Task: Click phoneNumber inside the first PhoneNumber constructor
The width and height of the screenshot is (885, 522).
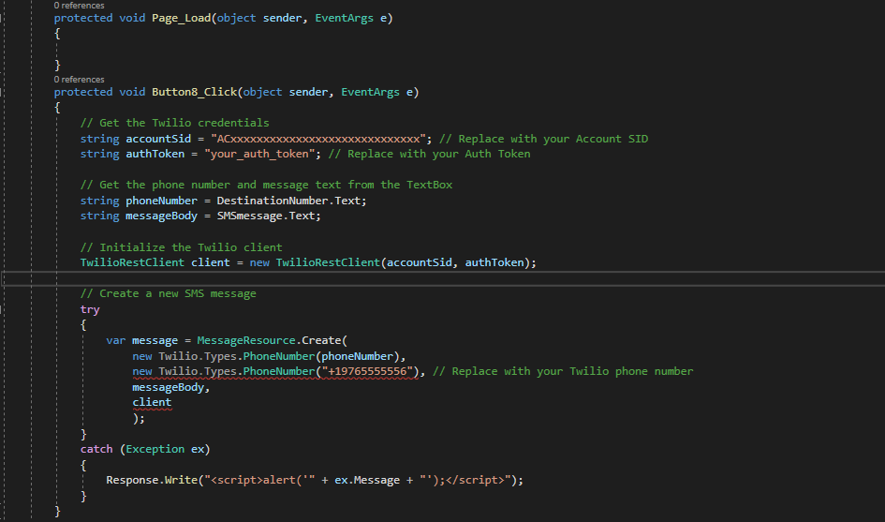Action: (x=357, y=356)
